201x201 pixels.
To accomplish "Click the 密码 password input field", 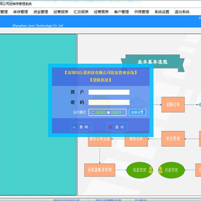I will click(x=109, y=102).
